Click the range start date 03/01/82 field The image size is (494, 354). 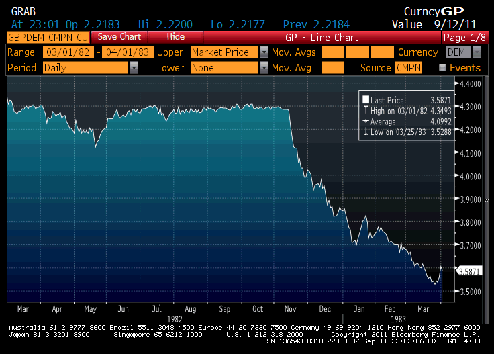point(68,52)
